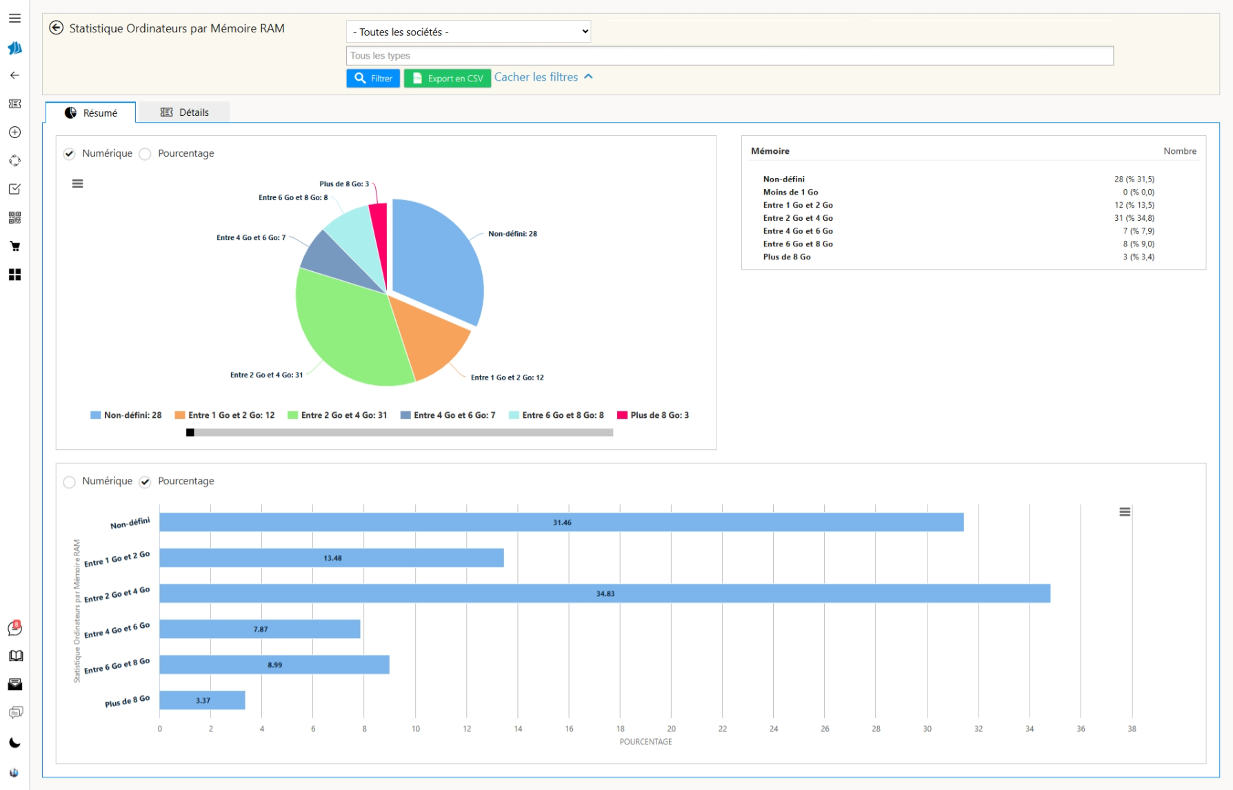Open the pie chart hamburger menu
This screenshot has width=1233, height=790.
78,184
